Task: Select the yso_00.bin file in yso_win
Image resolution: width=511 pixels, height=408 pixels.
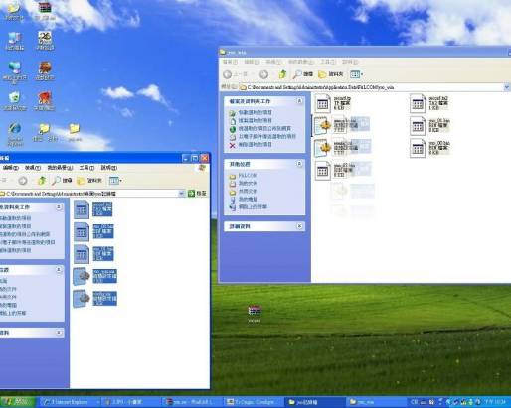Action: 429,148
